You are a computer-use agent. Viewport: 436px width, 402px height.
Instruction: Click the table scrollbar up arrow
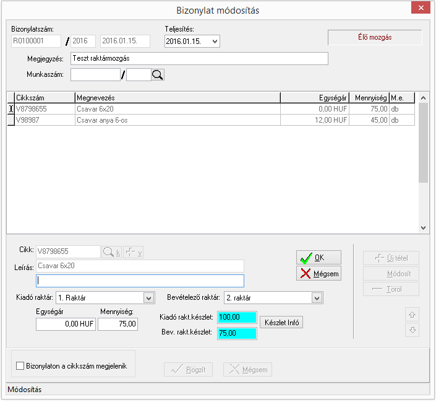pyautogui.click(x=423, y=98)
